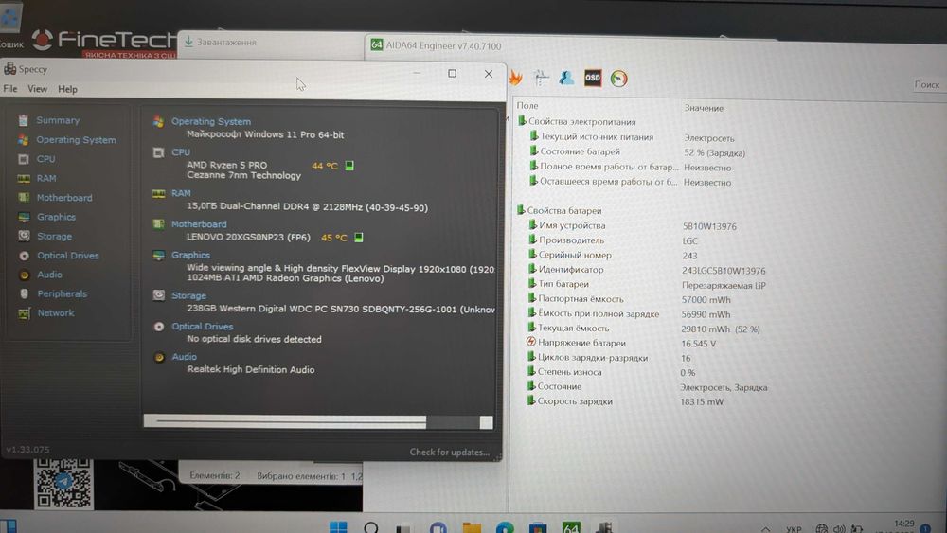Select the Тип батареи row
Viewport: 947px width, 533px height.
click(647, 284)
